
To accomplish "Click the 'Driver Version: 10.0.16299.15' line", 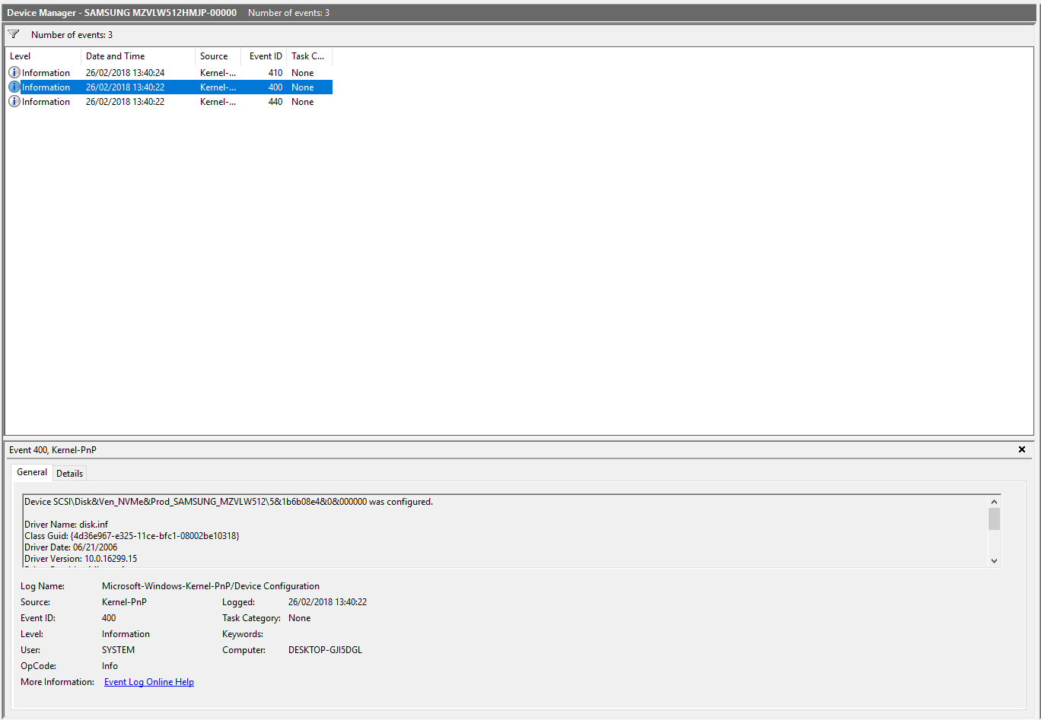I will [x=81, y=559].
